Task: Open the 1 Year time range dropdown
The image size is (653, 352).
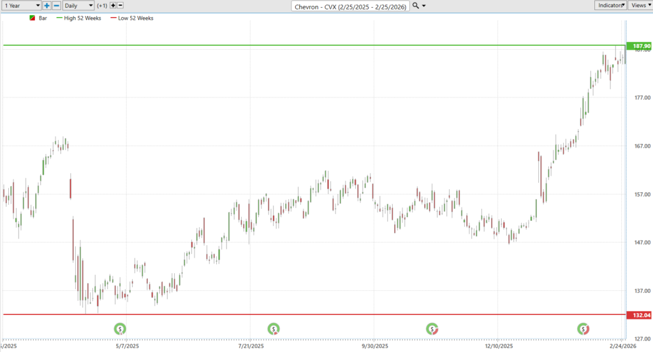Action: click(x=22, y=5)
